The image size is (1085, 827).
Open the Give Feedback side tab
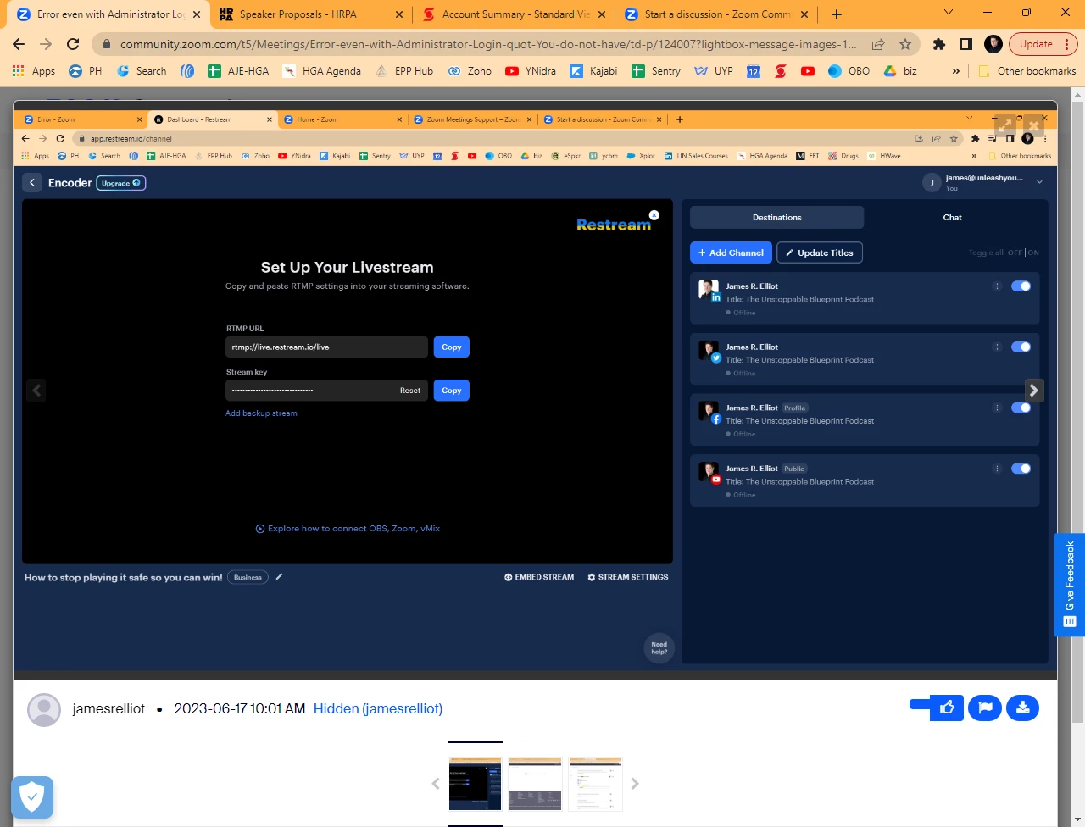(x=1070, y=584)
